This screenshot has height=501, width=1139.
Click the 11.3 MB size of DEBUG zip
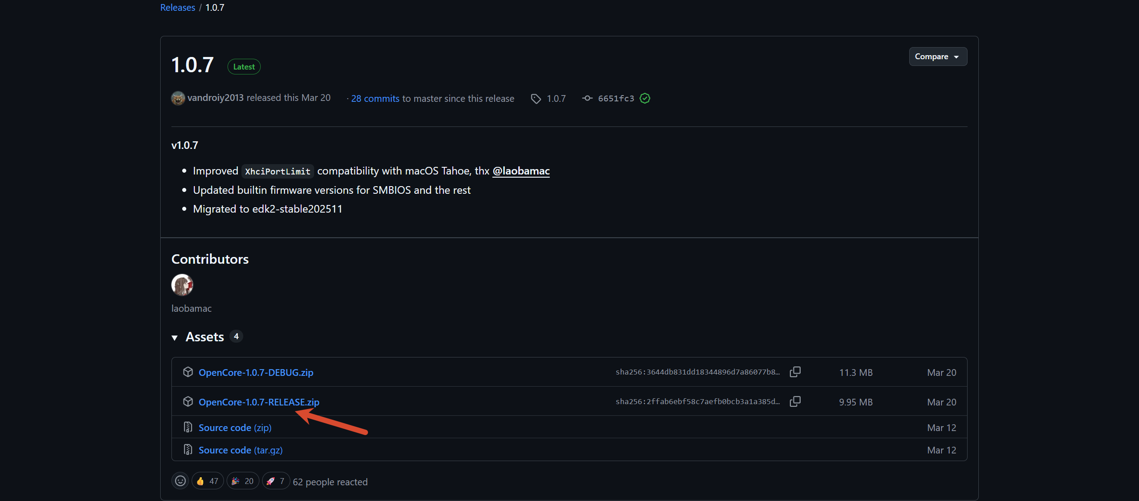click(x=856, y=373)
